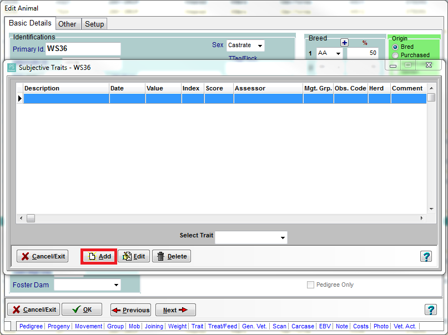Advance to the Next animal record
The image size is (448, 335).
pyautogui.click(x=175, y=310)
